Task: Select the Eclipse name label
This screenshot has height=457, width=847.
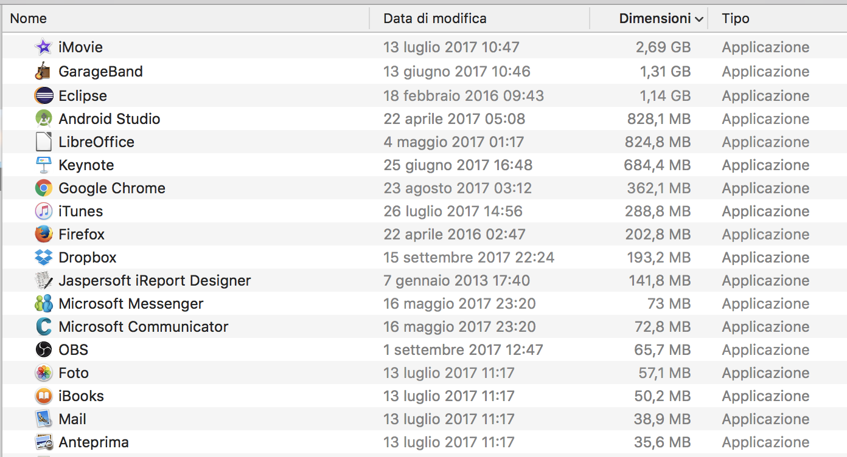Action: tap(83, 95)
